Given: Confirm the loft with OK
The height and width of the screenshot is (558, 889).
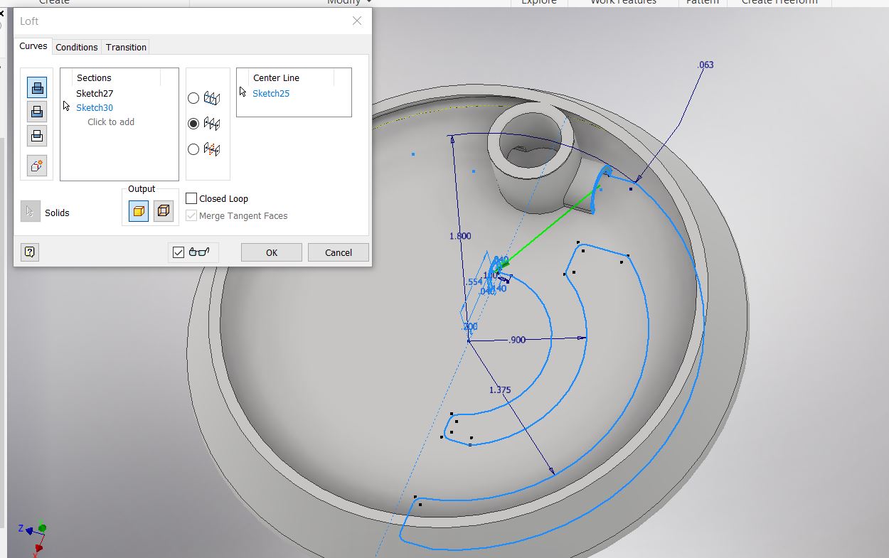Looking at the screenshot, I should click(x=271, y=252).
